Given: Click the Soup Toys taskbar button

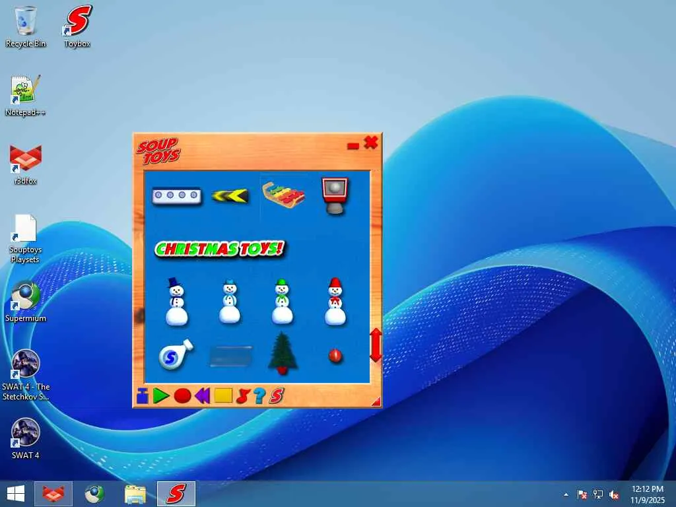Looking at the screenshot, I should pos(176,494).
